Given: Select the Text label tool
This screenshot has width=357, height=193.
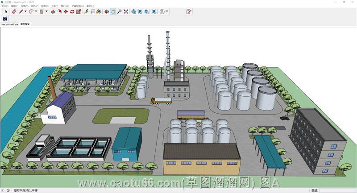Looking at the screenshot, I should (93, 12).
